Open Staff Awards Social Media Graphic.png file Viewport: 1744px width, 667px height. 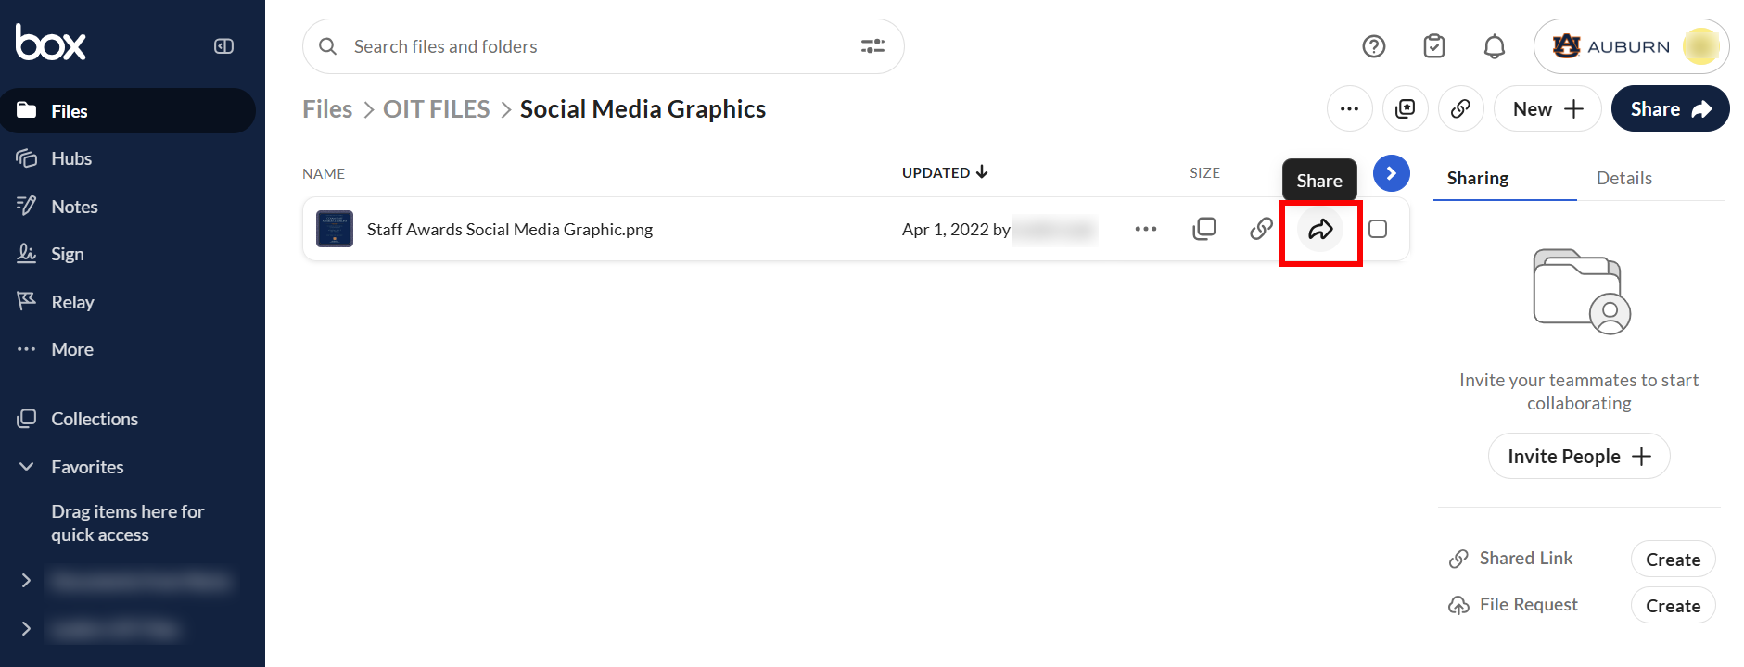click(510, 229)
